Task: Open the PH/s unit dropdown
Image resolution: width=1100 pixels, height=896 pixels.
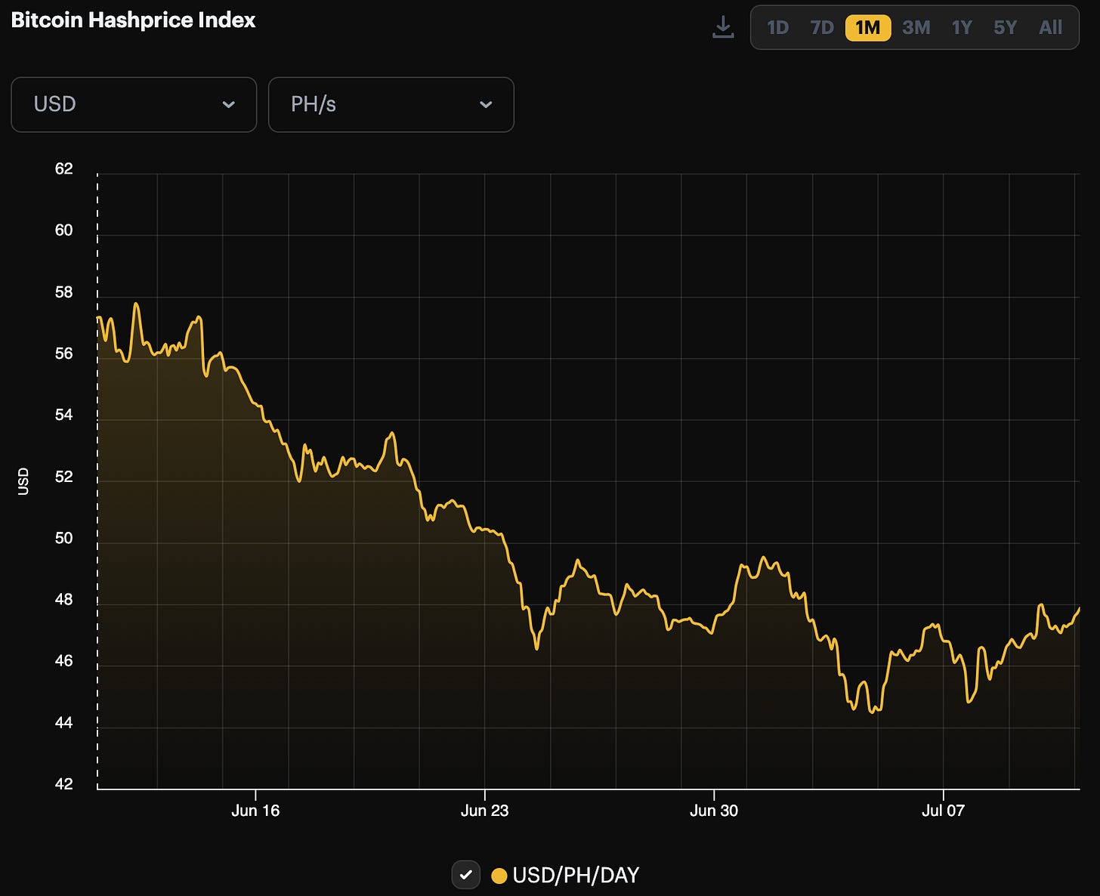Action: 391,104
